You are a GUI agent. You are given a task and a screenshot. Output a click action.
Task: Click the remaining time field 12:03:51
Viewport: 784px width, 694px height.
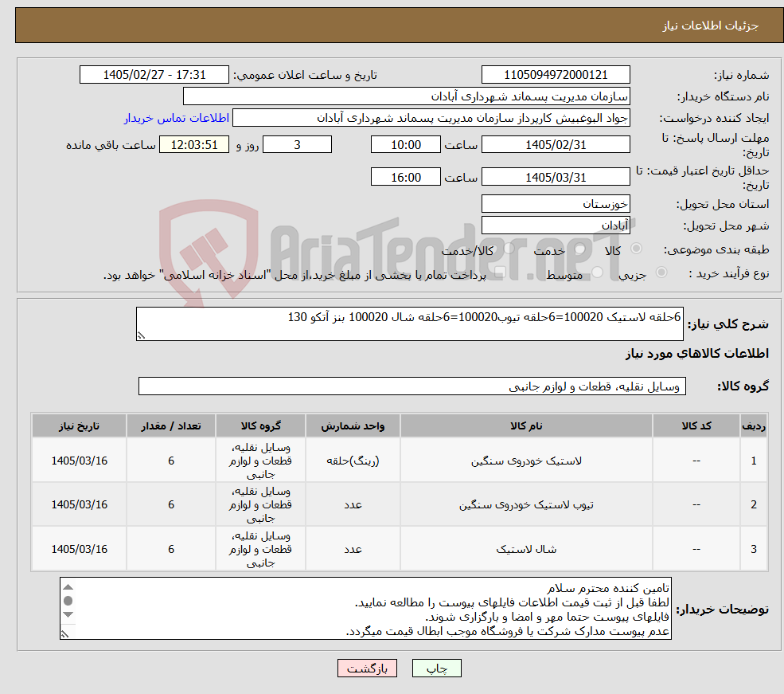(x=194, y=144)
